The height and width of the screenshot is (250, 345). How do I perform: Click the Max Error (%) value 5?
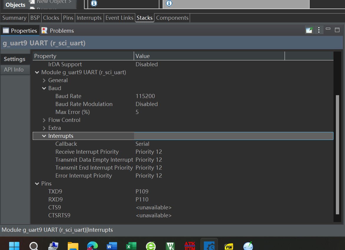(137, 112)
